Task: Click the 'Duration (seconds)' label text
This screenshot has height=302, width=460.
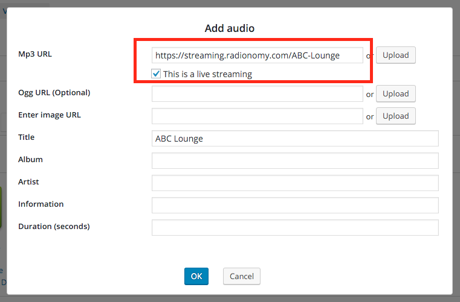Action: click(x=54, y=226)
